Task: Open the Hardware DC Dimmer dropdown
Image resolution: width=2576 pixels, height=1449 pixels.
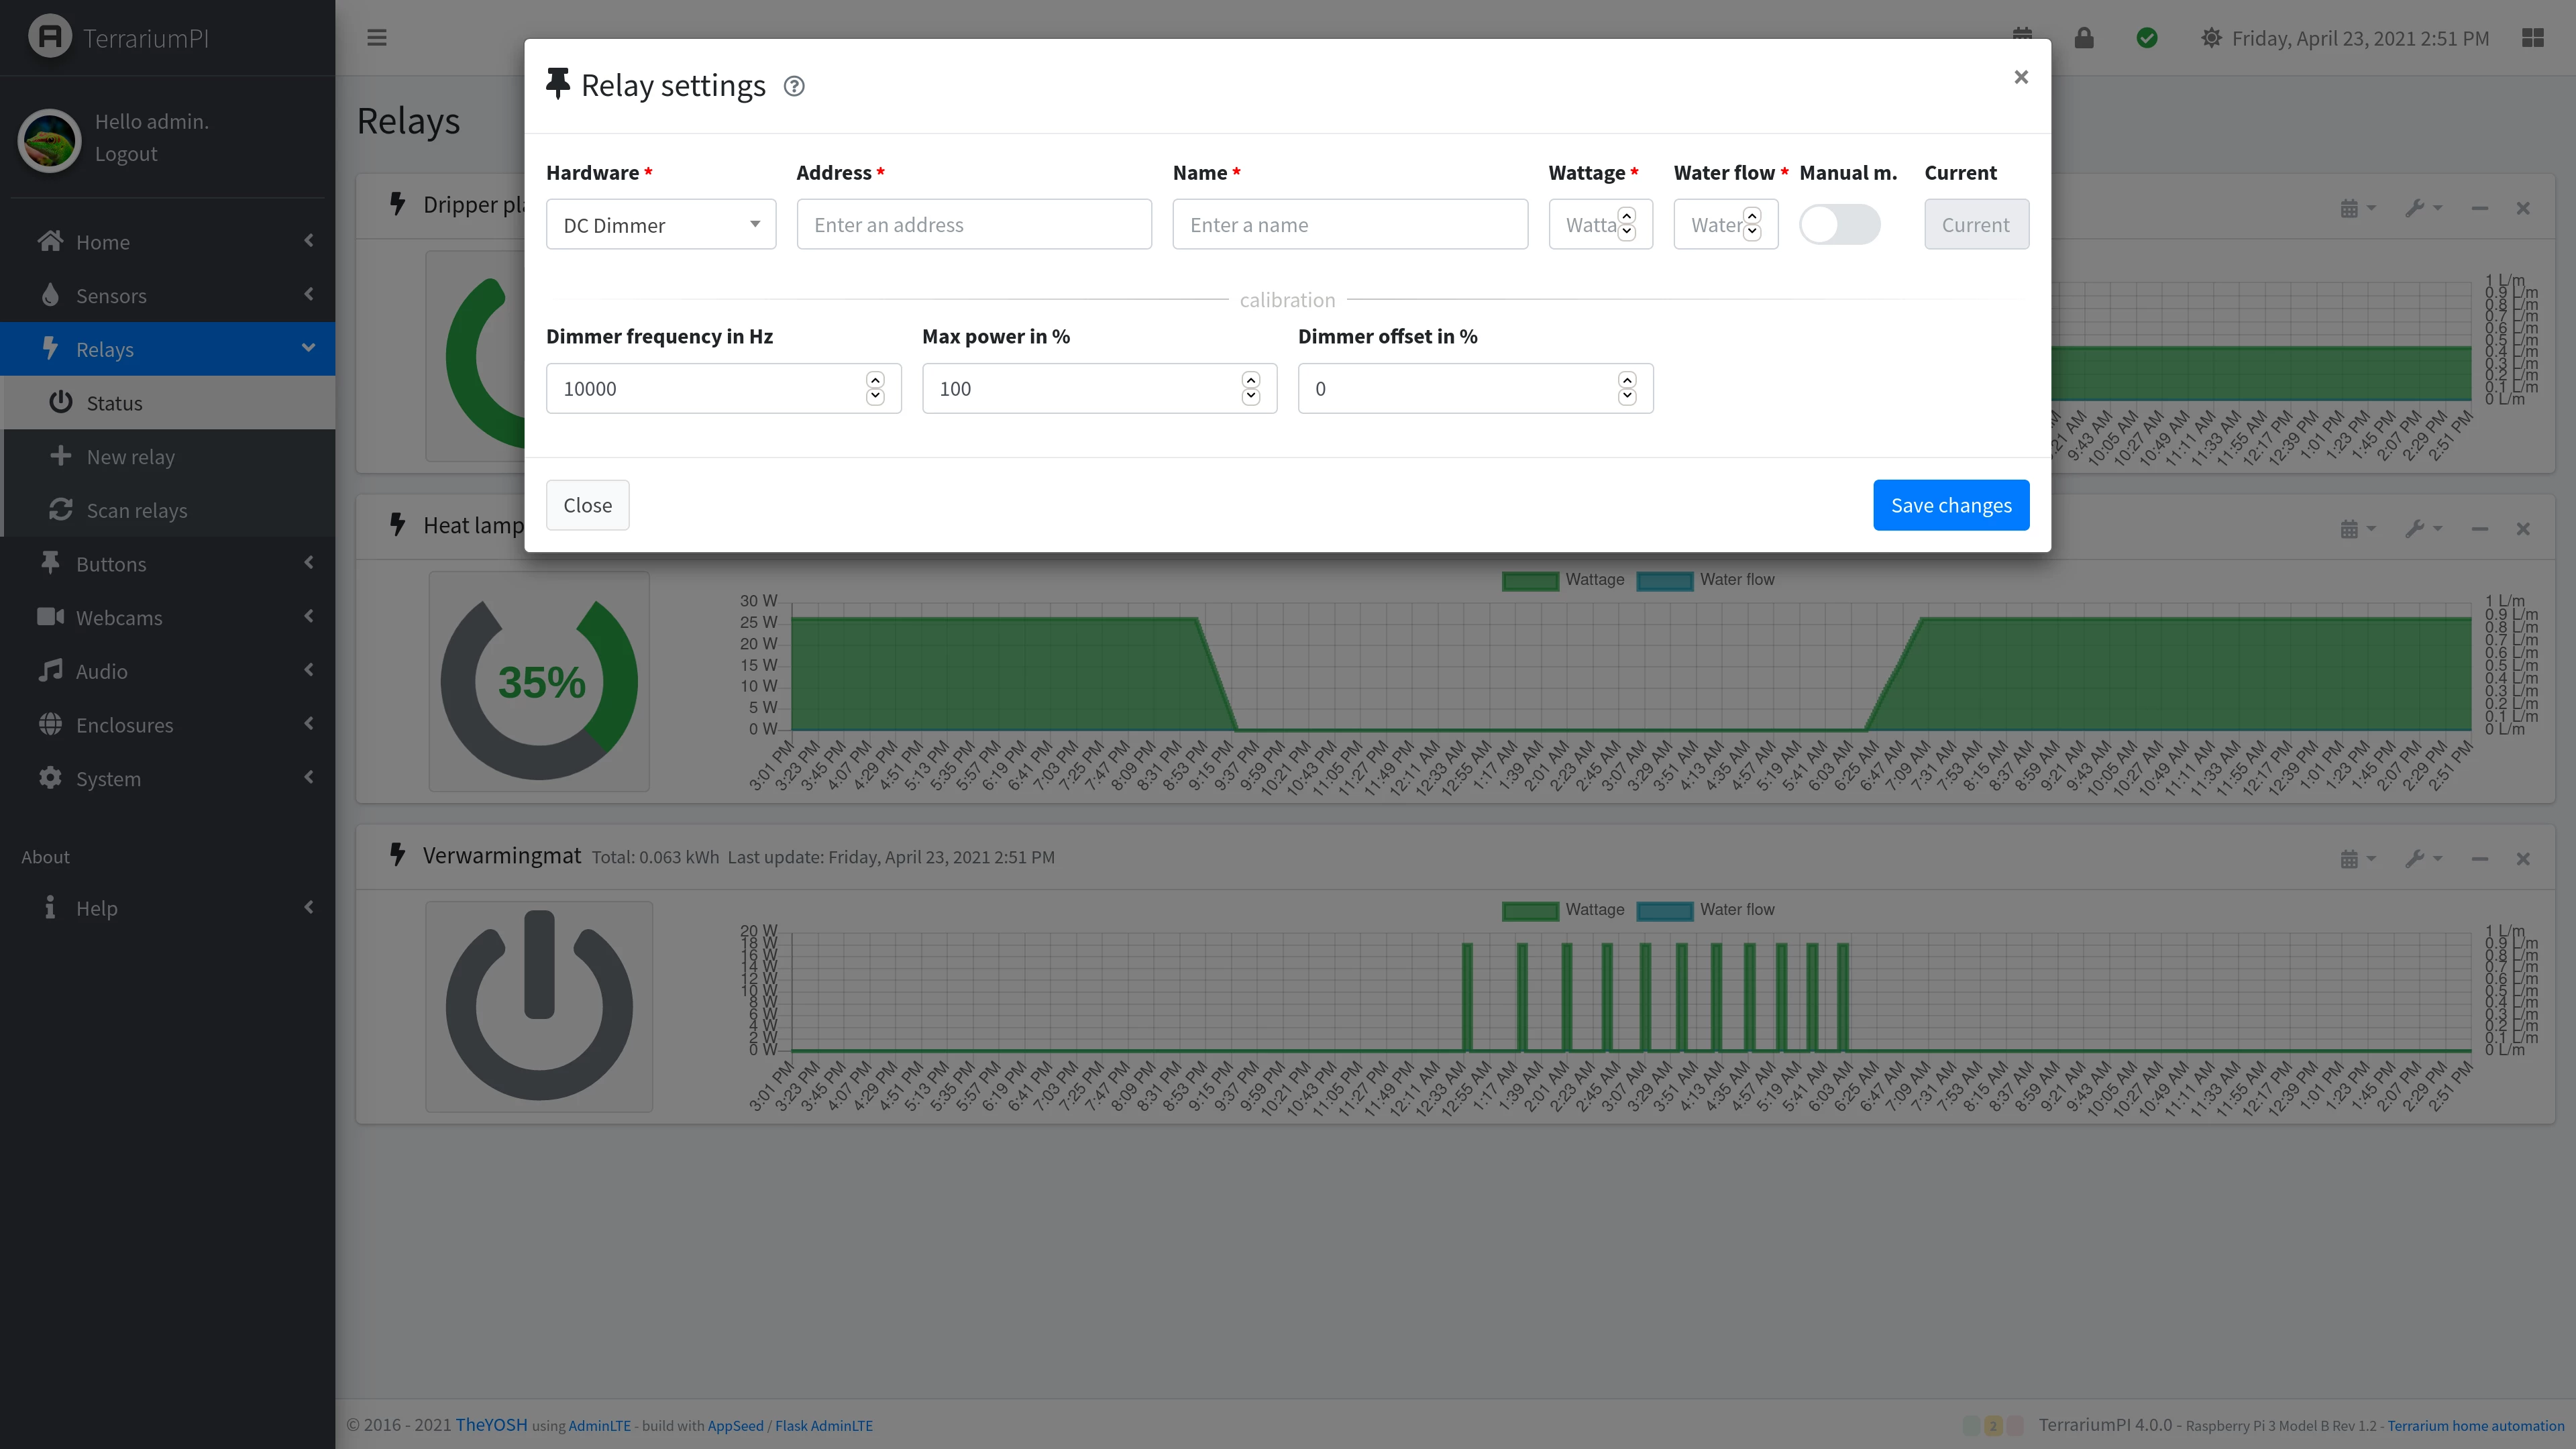Action: (660, 225)
